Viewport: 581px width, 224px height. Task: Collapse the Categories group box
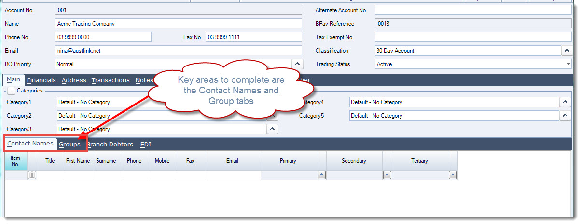[11, 91]
